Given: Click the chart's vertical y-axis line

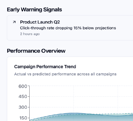Looking at the screenshot, I should pos(29,102).
